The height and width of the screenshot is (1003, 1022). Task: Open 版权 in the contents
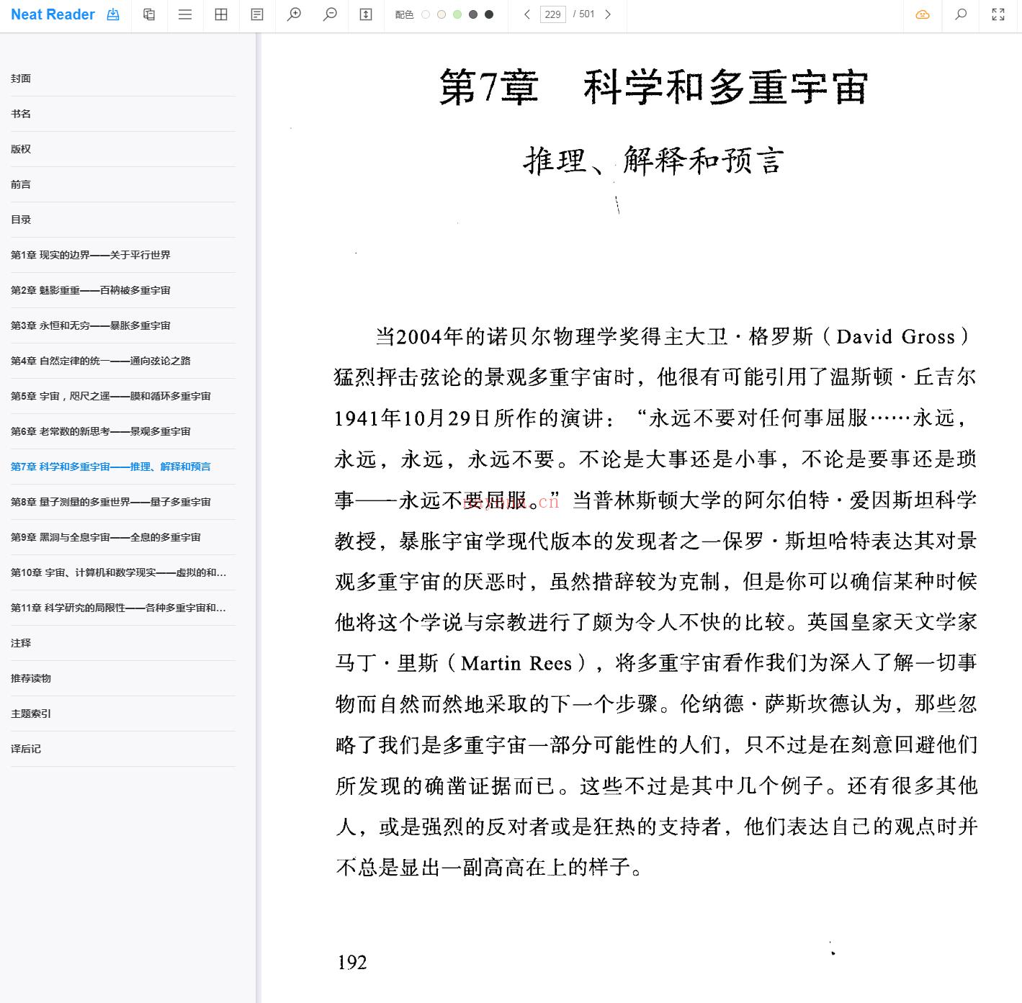pos(122,149)
